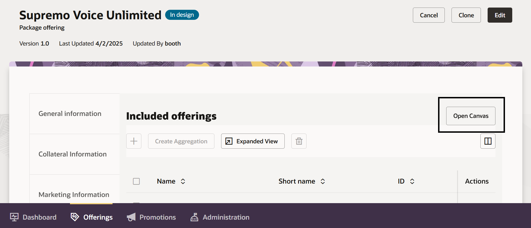Viewport: 531px width, 228px height.
Task: Toggle the select-all checkbox in table header
Action: coord(136,181)
